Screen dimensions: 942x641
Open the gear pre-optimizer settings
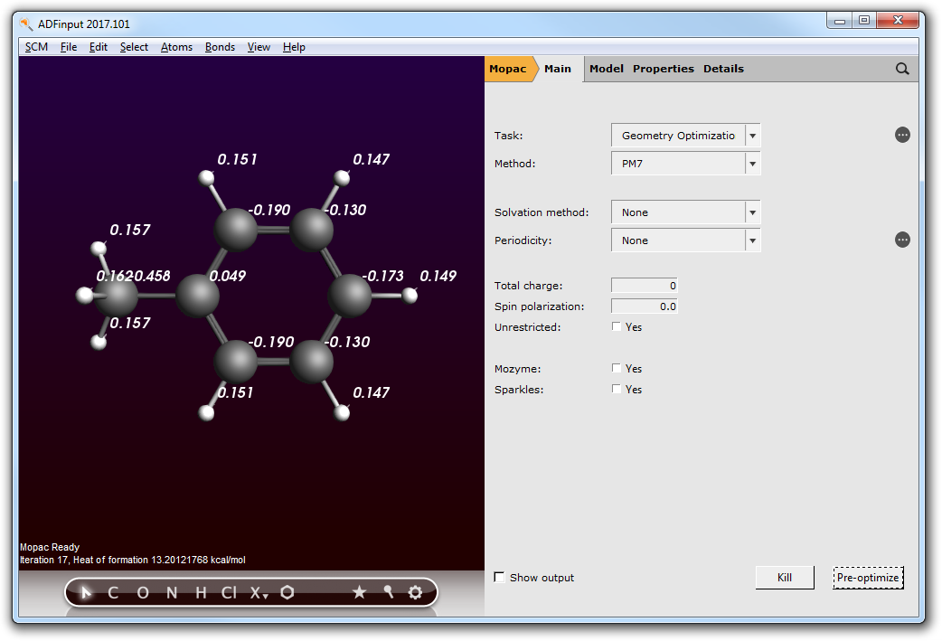pyautogui.click(x=415, y=592)
